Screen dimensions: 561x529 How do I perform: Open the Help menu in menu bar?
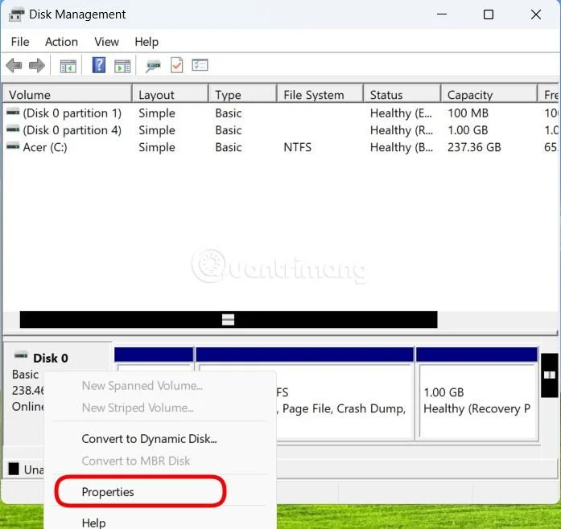point(146,42)
